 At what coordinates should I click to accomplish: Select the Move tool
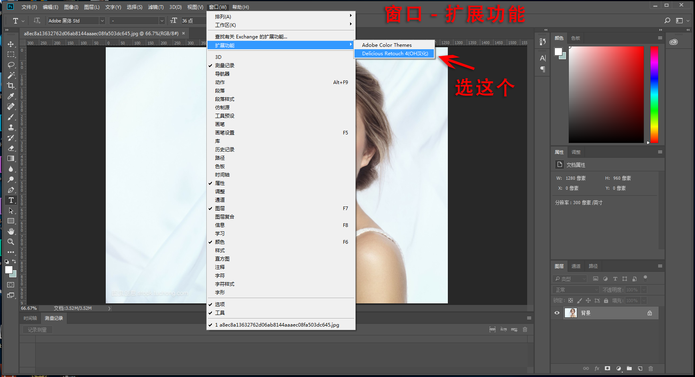tap(11, 44)
